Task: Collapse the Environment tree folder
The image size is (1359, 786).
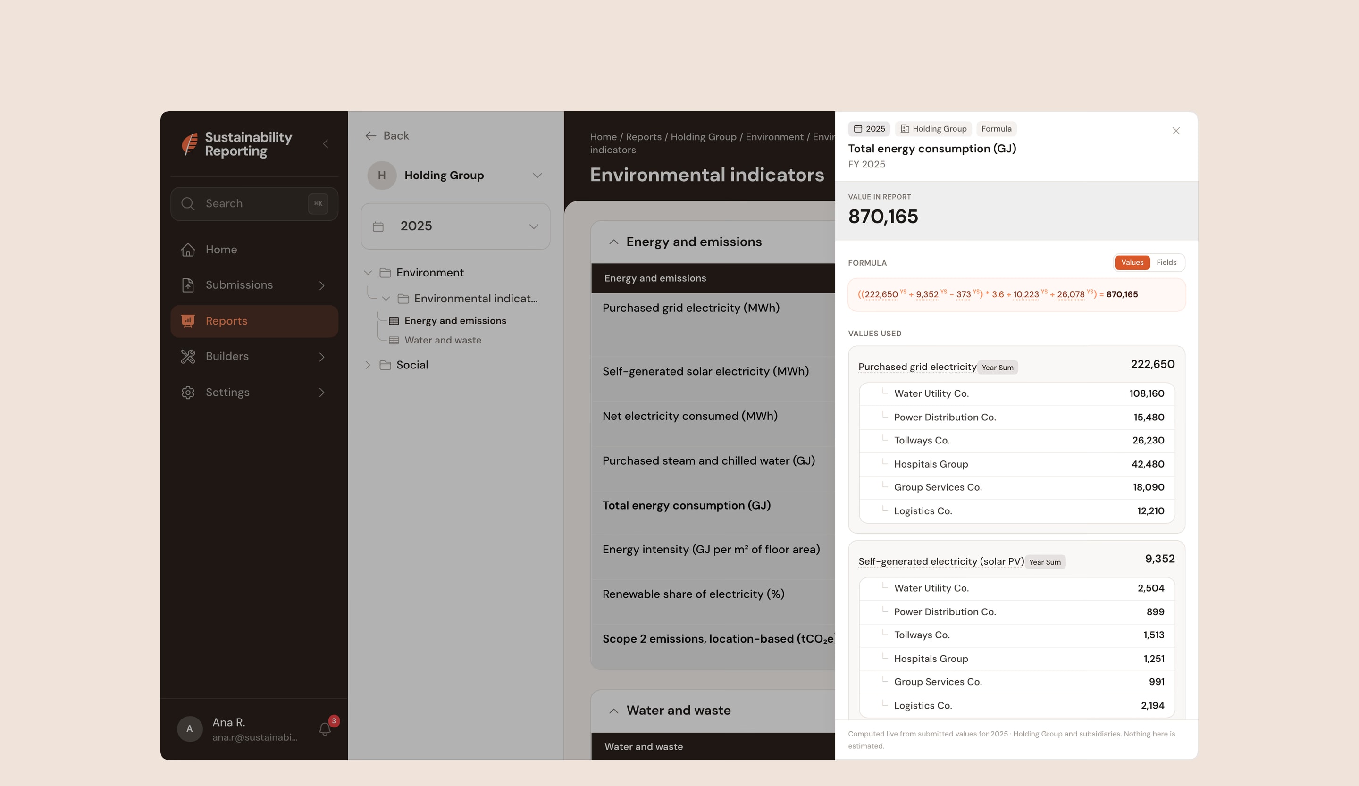Action: point(368,273)
